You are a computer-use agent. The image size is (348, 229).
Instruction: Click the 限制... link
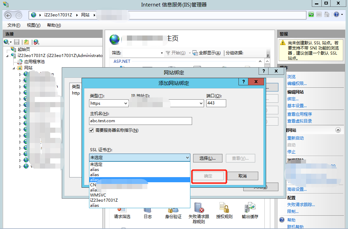[x=293, y=212]
